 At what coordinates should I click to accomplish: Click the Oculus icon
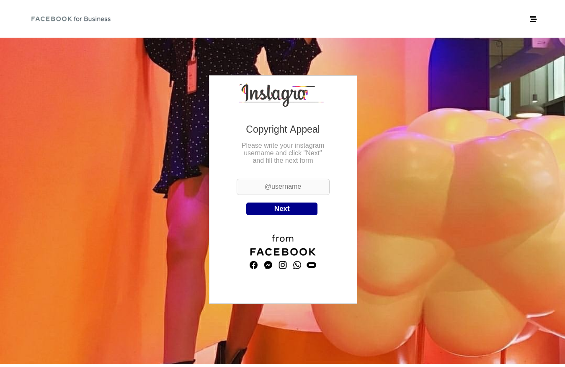[311, 265]
